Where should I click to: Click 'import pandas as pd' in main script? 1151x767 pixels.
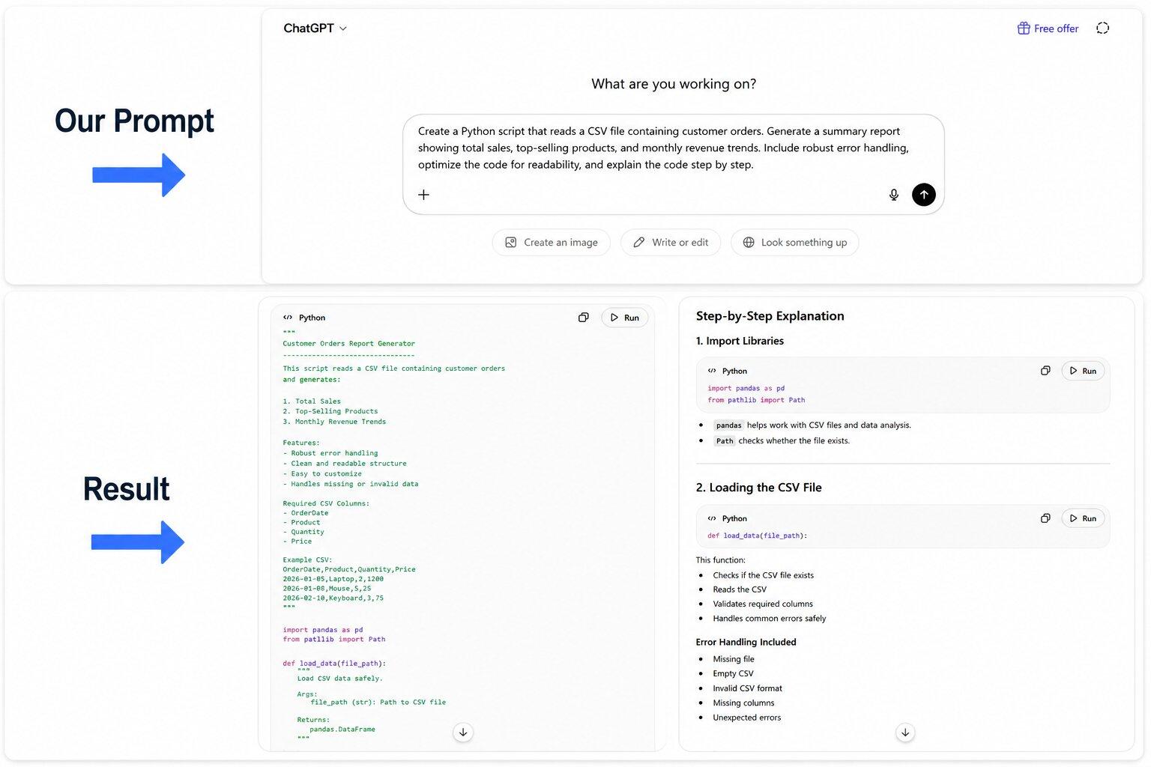pyautogui.click(x=323, y=630)
